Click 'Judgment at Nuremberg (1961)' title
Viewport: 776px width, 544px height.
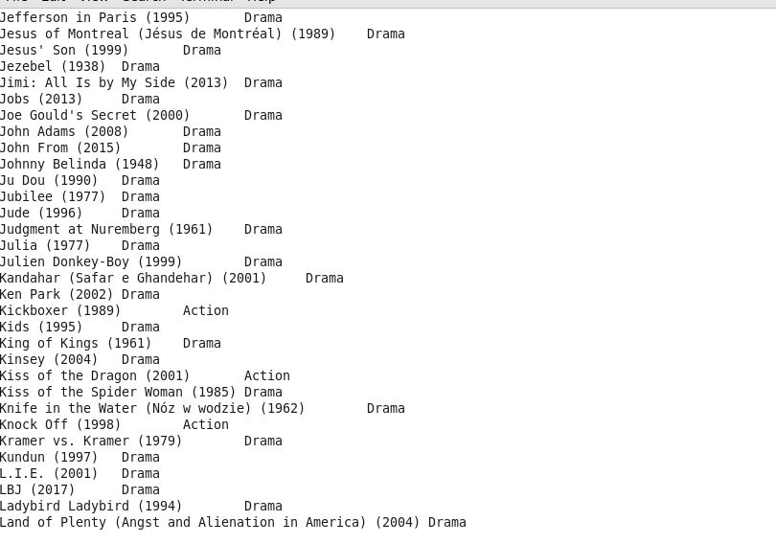[x=106, y=230]
